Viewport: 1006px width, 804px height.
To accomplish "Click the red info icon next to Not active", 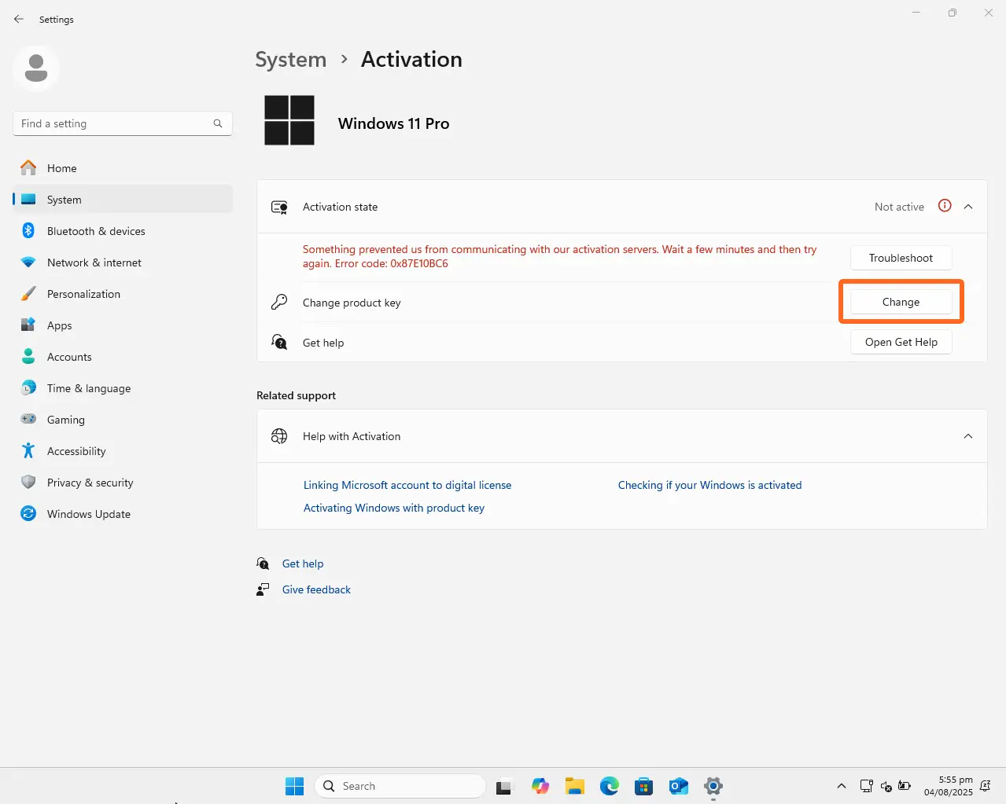I will pyautogui.click(x=945, y=206).
